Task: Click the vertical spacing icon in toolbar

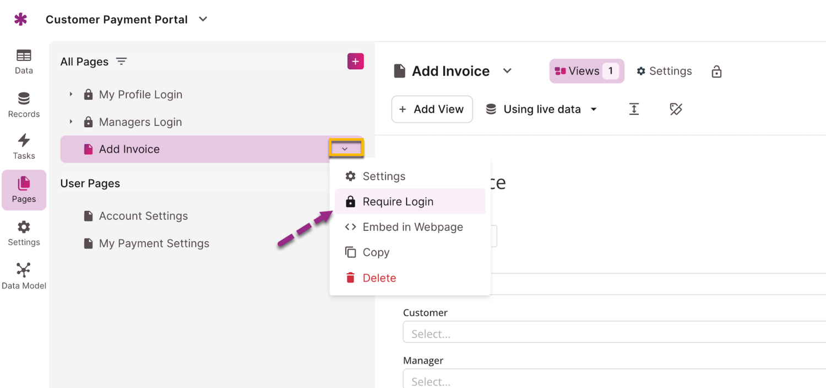Action: (x=634, y=109)
